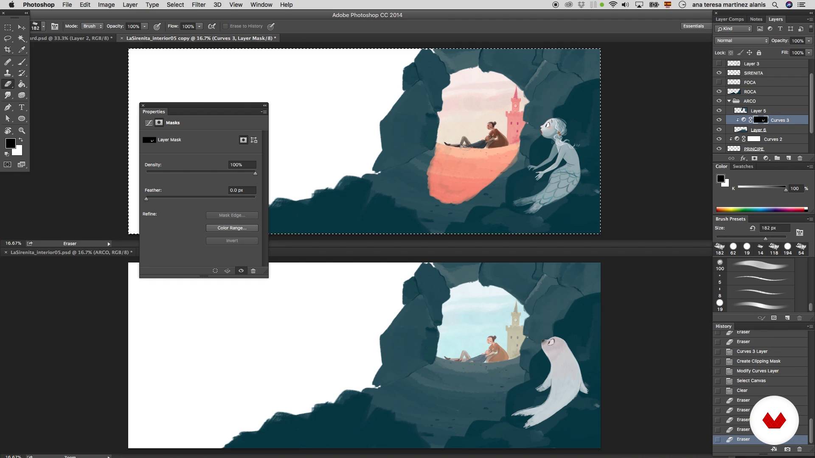
Task: Open the eraser Mode dropdown
Action: (x=92, y=26)
